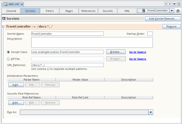The image size is (182, 124).
Task: Switch to the Filters tab
Action: (x=50, y=11)
